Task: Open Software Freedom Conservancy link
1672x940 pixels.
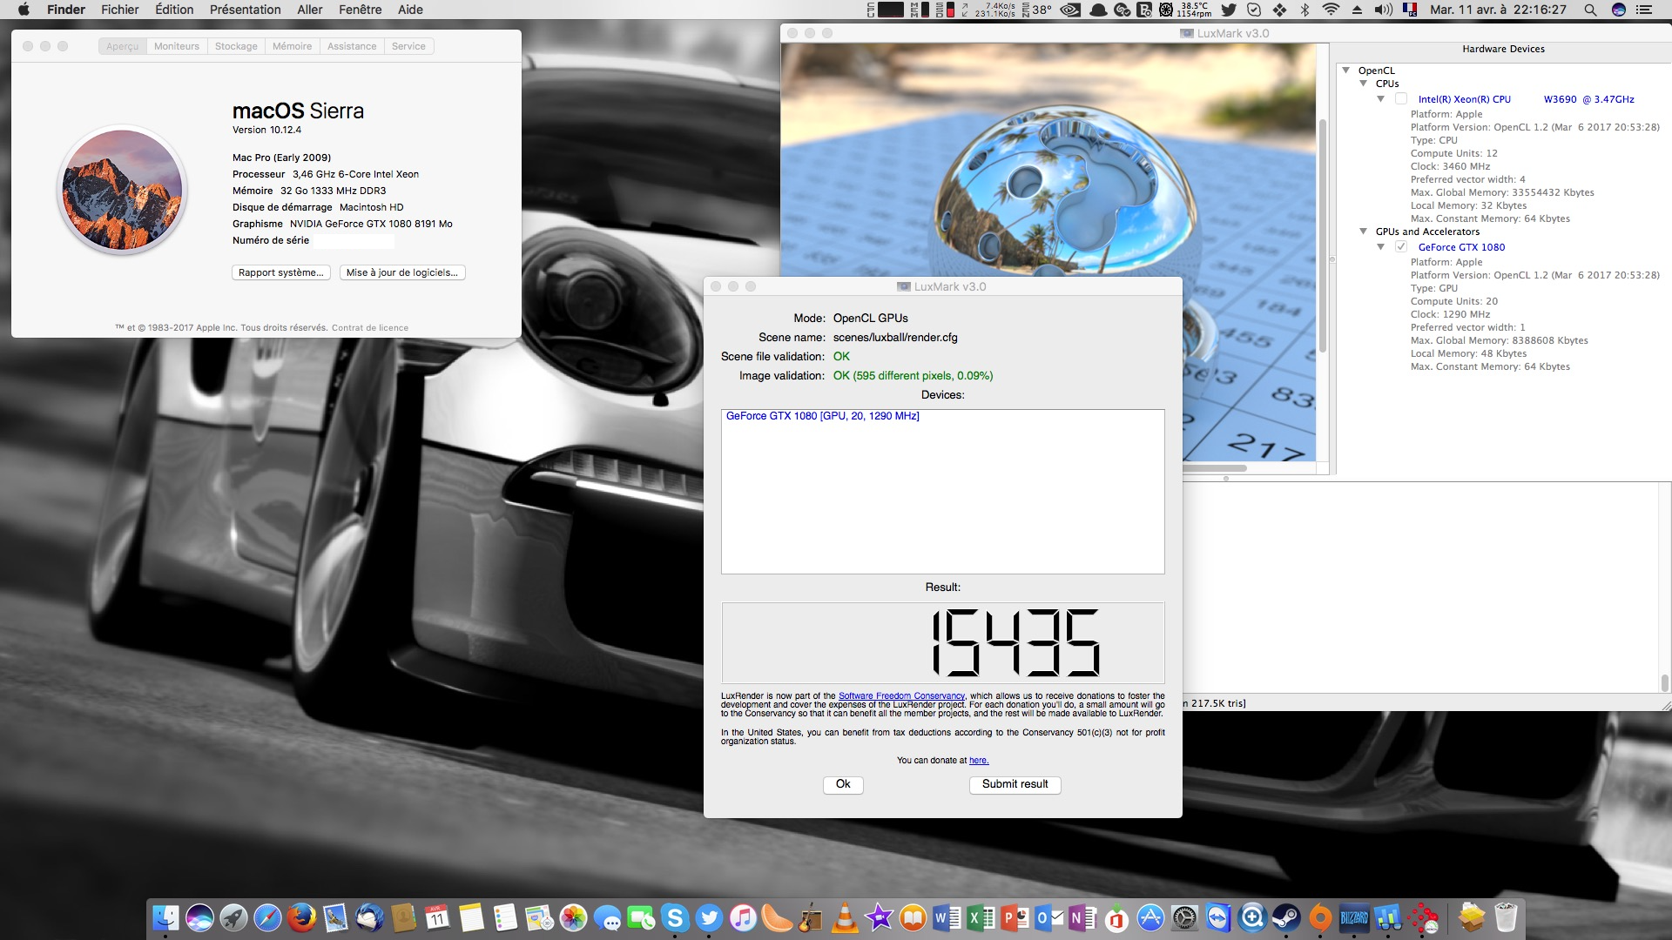Action: 901,695
